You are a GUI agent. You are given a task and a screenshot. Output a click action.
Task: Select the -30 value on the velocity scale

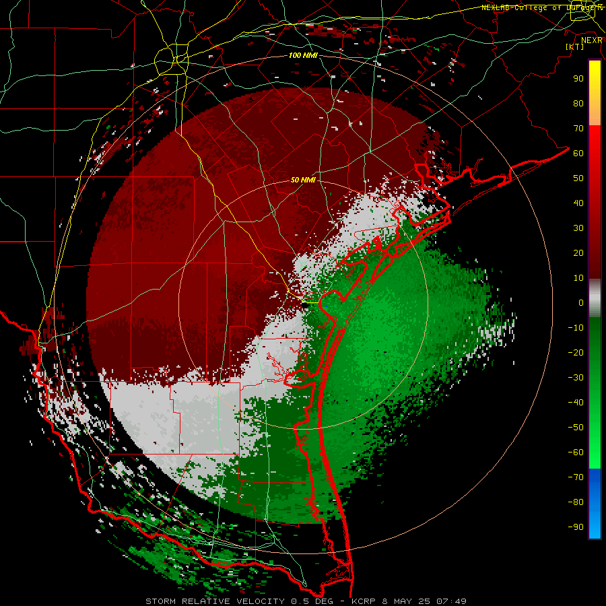point(576,378)
